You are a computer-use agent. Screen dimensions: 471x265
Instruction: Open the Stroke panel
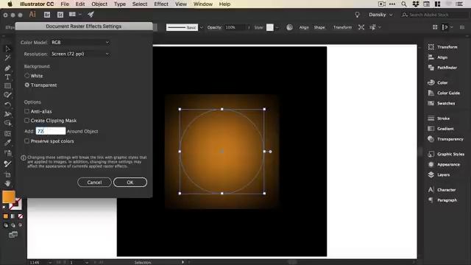click(439, 118)
